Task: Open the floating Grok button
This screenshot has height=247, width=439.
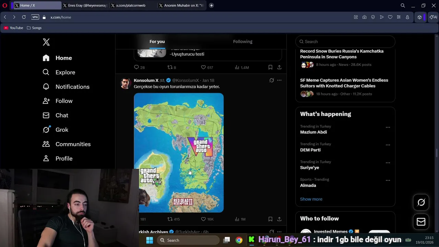Action: pyautogui.click(x=421, y=202)
